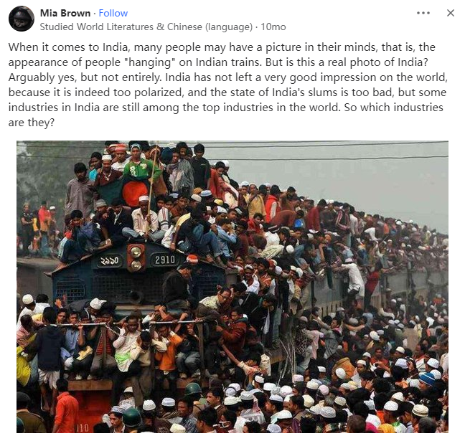Click the green helmet in the photo's lower crowd

point(131,417)
